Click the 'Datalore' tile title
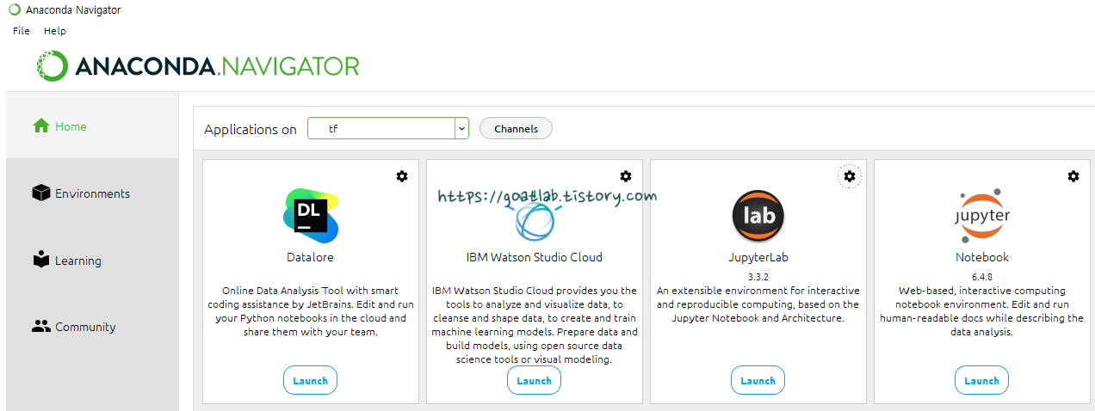1095x411 pixels. (311, 257)
